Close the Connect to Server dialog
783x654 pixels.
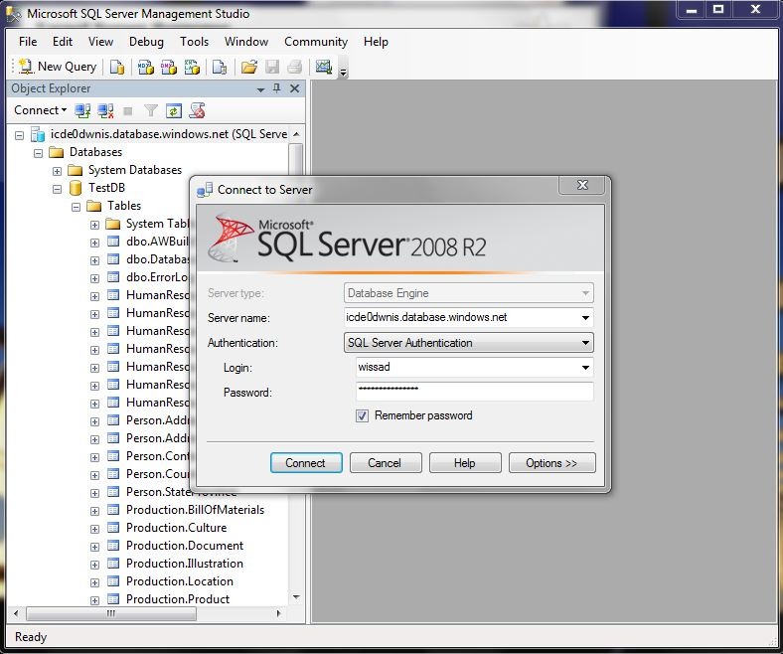click(x=581, y=185)
